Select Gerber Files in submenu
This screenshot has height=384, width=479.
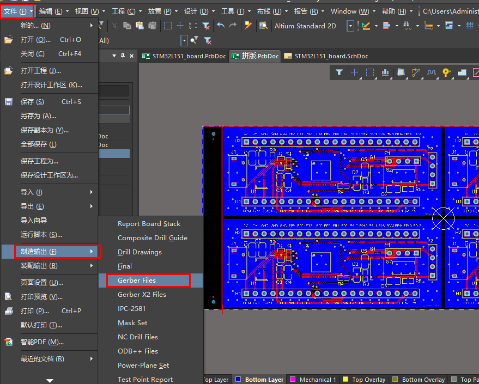151,280
